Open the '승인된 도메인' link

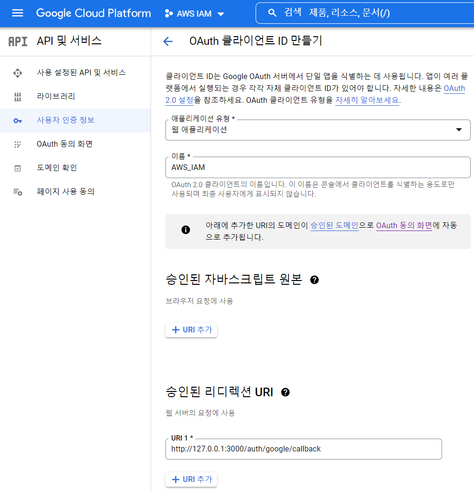(x=334, y=225)
